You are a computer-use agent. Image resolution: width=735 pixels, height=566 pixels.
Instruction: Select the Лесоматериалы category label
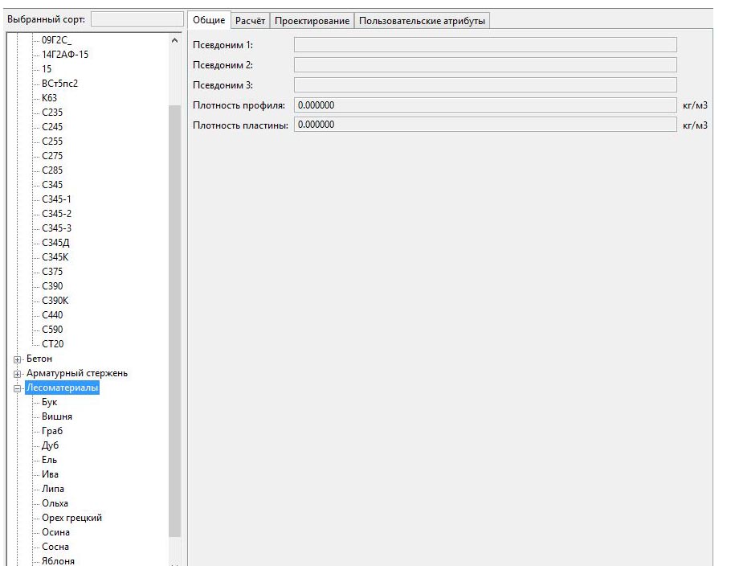click(62, 388)
